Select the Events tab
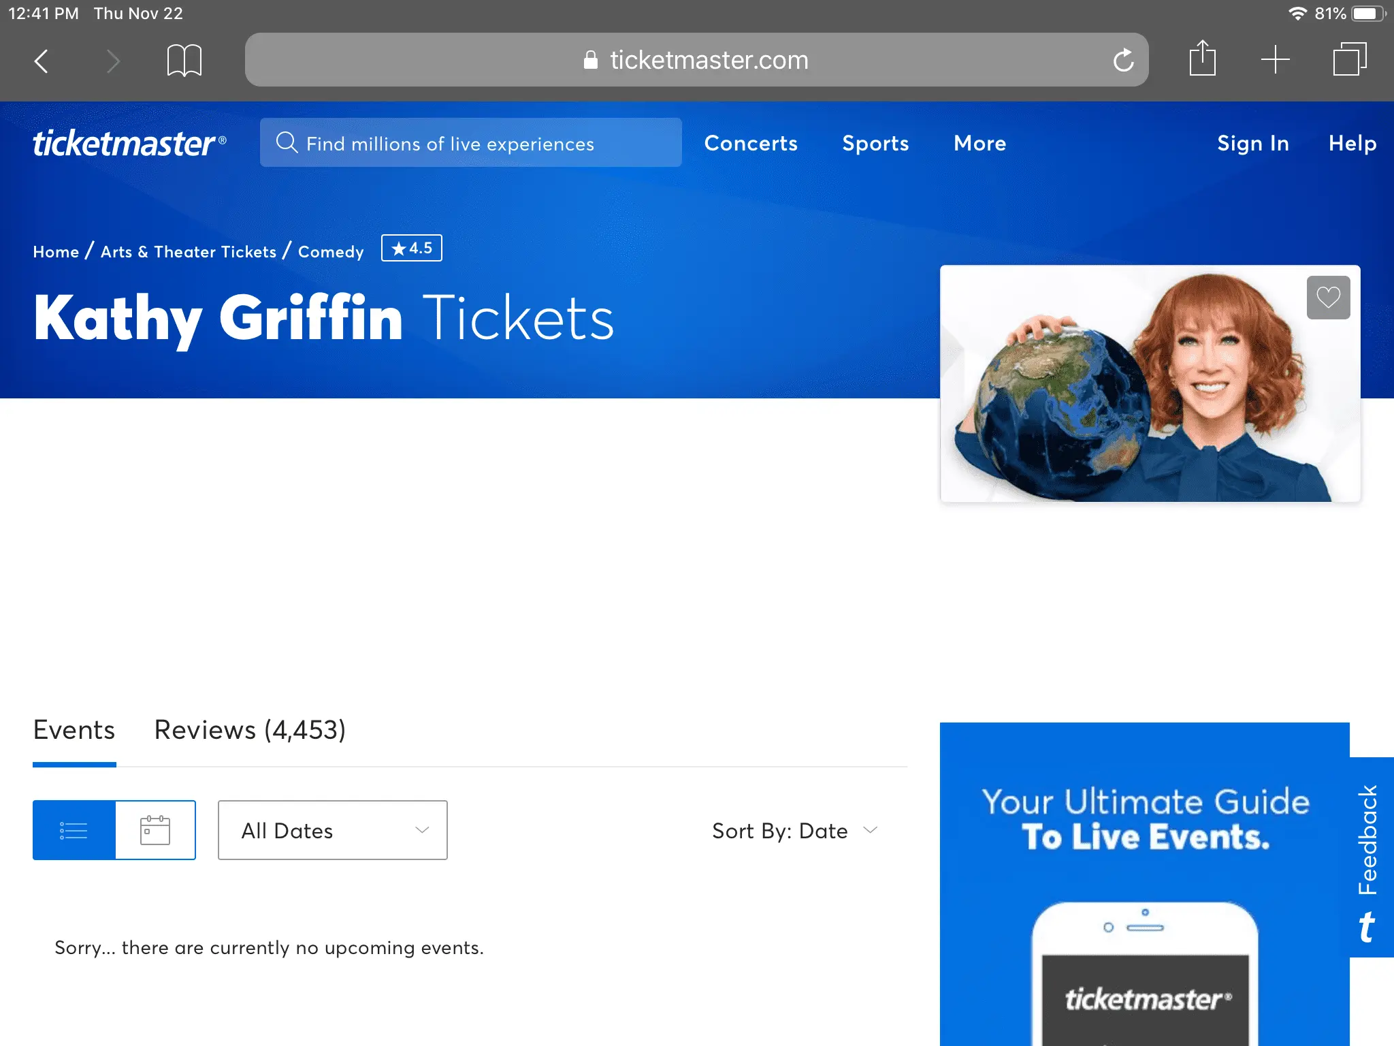The width and height of the screenshot is (1394, 1046). coord(74,730)
